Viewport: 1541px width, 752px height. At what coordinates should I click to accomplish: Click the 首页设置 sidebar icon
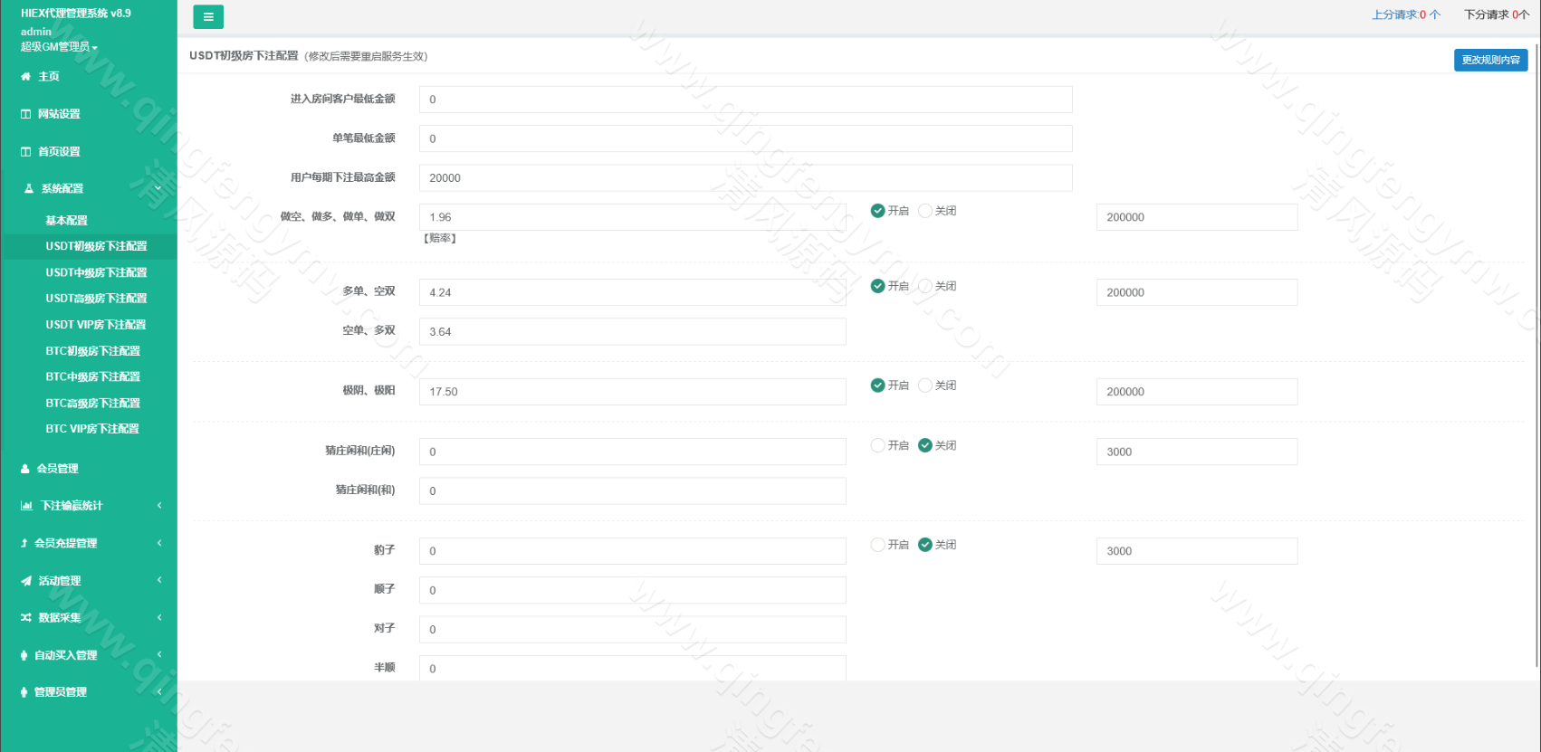tap(25, 152)
